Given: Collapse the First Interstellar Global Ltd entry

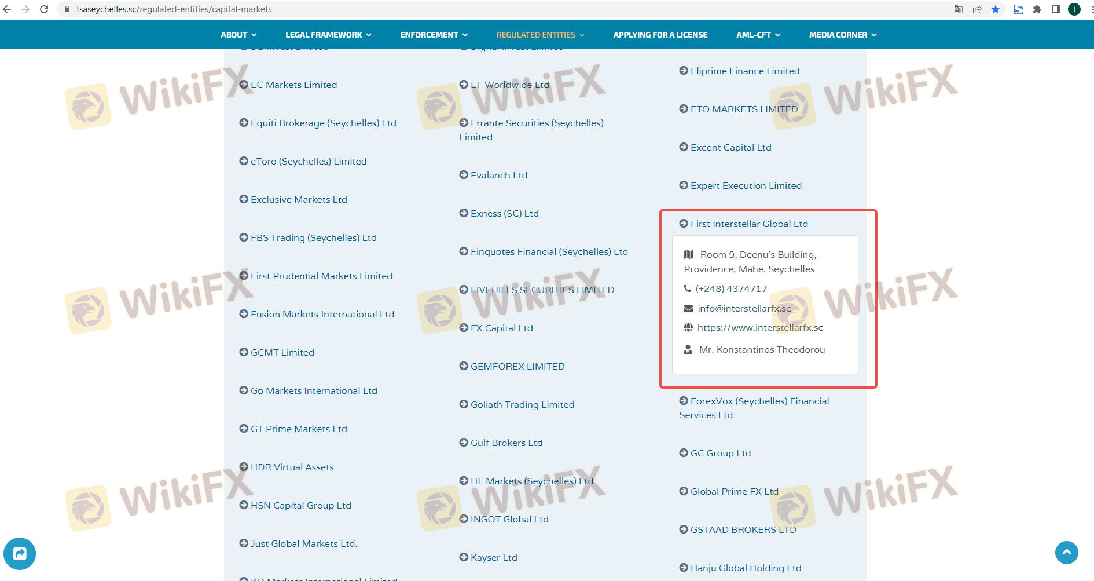Looking at the screenshot, I should pyautogui.click(x=748, y=224).
